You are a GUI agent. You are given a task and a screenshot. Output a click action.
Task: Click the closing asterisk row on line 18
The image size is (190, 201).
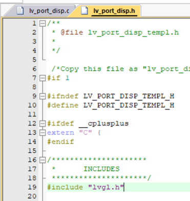(x=101, y=178)
